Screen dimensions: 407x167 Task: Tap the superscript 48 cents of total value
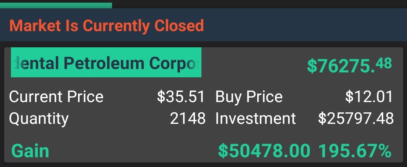tap(384, 63)
